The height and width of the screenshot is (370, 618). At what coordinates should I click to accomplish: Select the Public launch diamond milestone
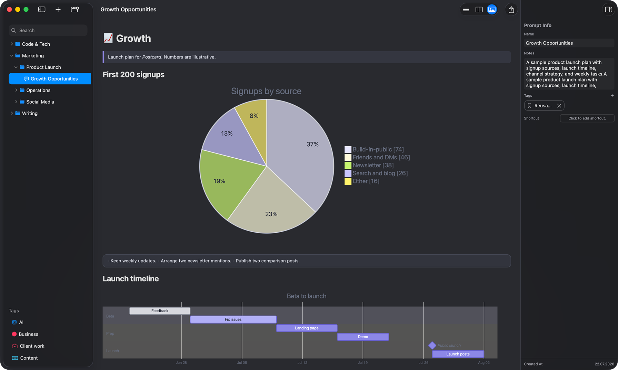[x=432, y=345]
